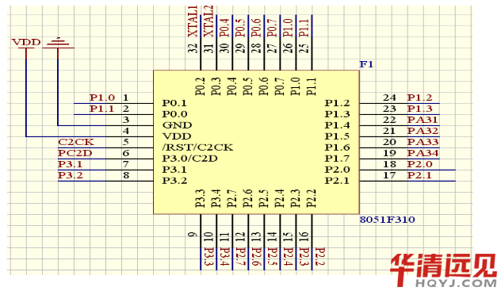
Task: Select the 8051F310 part name label
Action: pos(388,220)
